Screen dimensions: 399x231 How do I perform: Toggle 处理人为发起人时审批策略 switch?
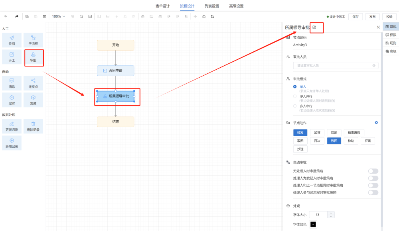[373, 178]
